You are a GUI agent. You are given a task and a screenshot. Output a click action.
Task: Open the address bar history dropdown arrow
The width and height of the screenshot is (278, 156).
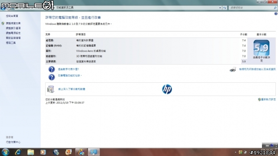tap(220, 8)
